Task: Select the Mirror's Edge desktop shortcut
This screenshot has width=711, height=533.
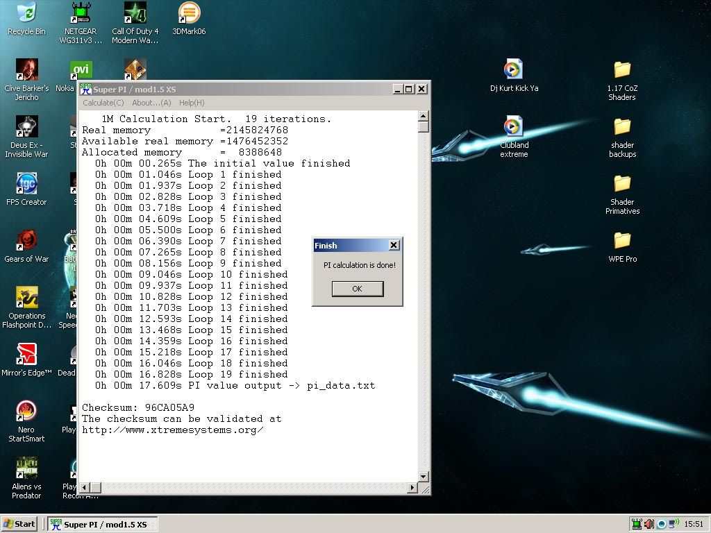Action: tap(26, 360)
